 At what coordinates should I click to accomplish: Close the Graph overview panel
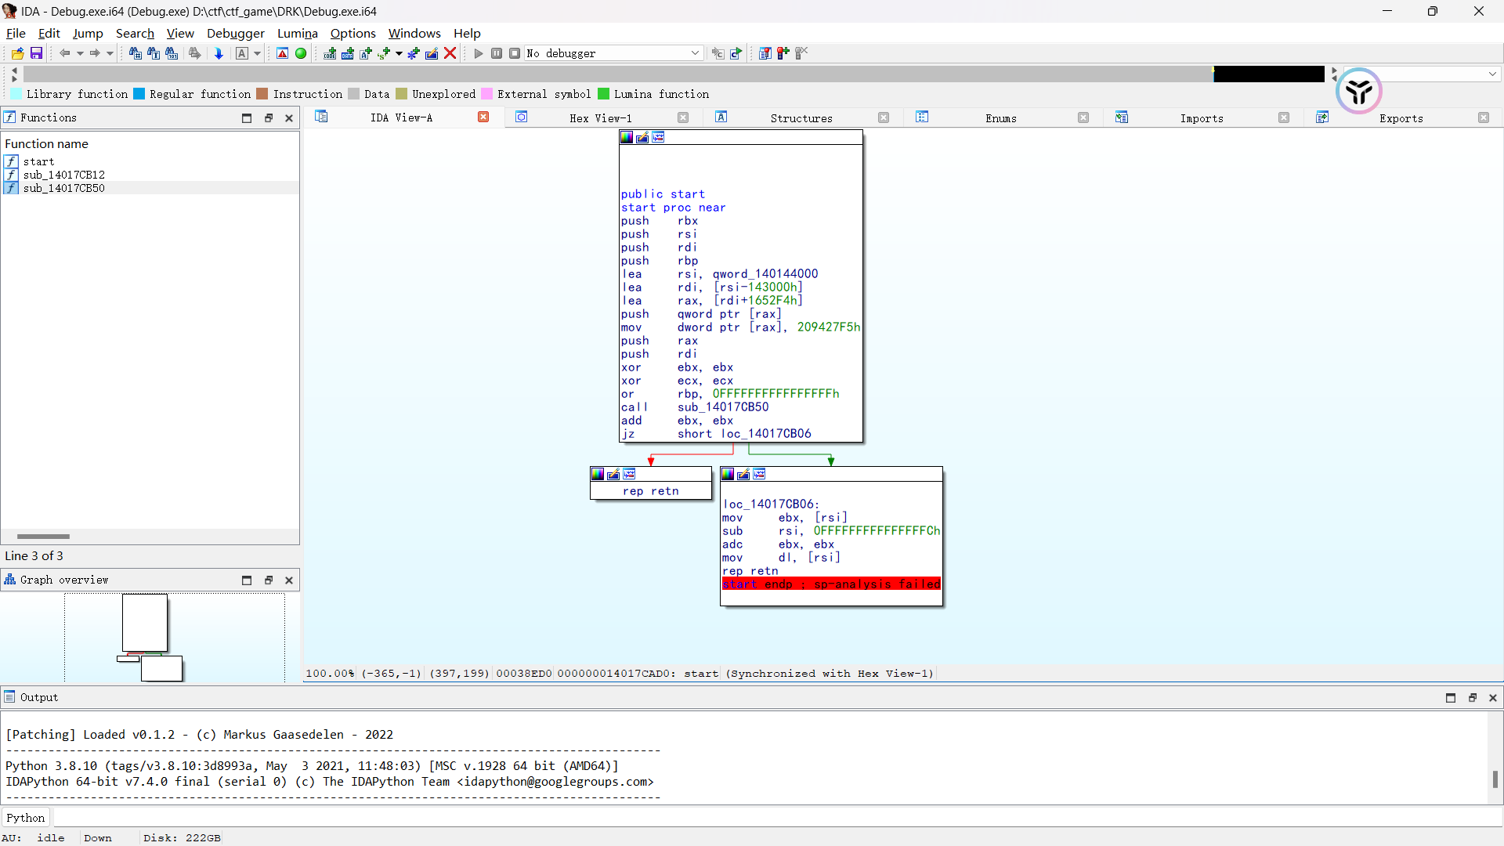pos(289,580)
